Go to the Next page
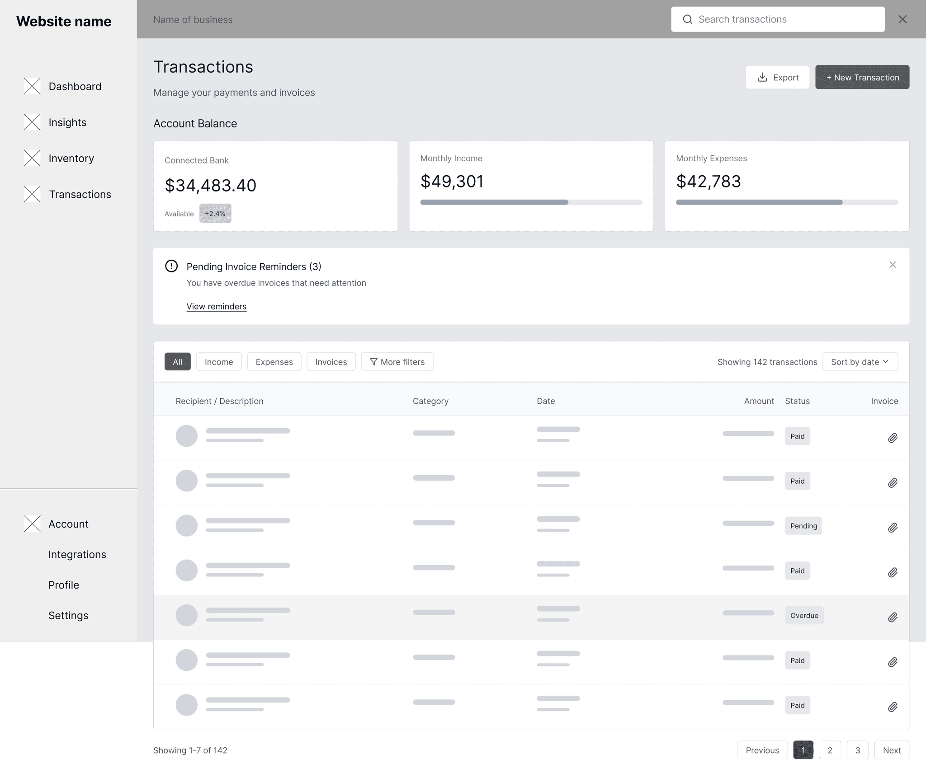The height and width of the screenshot is (772, 926). pos(892,750)
